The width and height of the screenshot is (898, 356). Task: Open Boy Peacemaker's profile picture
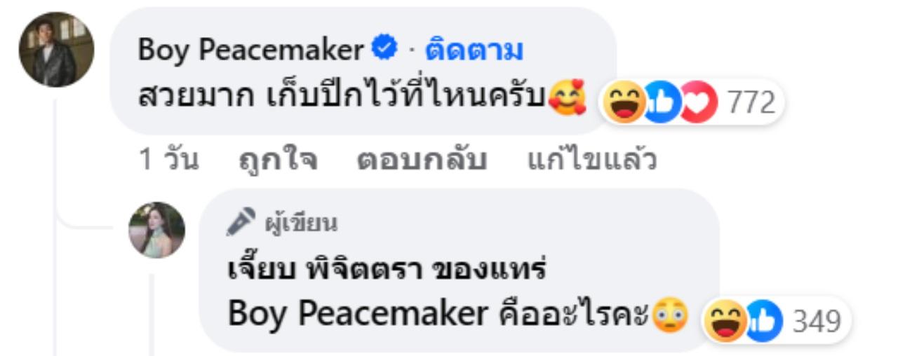tap(56, 49)
